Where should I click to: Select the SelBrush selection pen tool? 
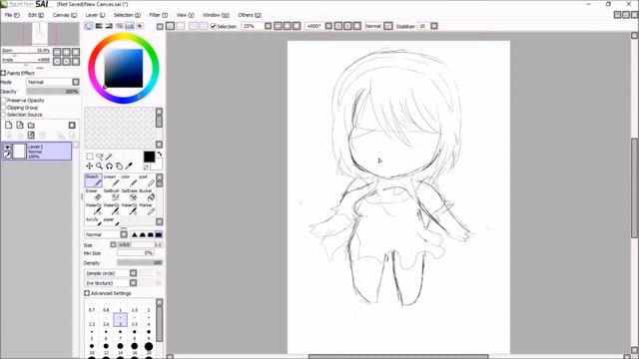click(x=111, y=195)
